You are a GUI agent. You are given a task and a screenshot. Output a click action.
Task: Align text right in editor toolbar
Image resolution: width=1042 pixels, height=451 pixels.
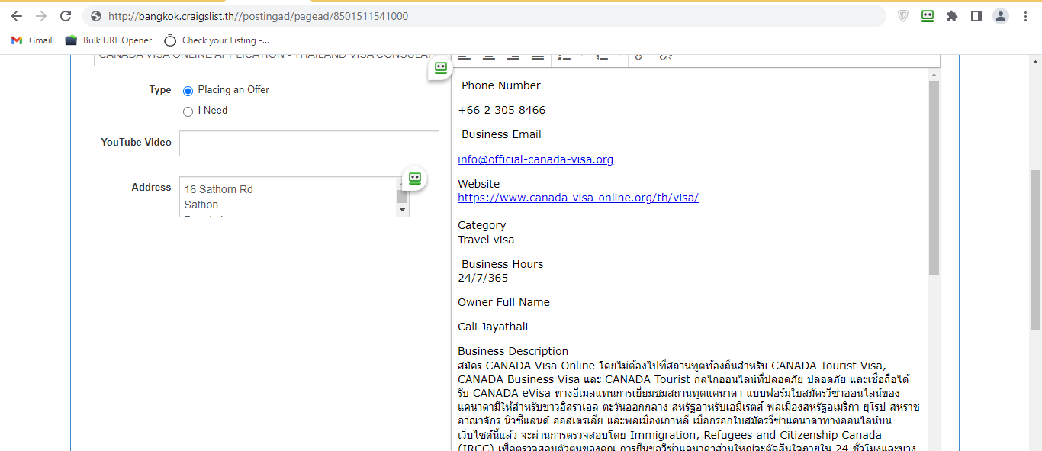513,56
